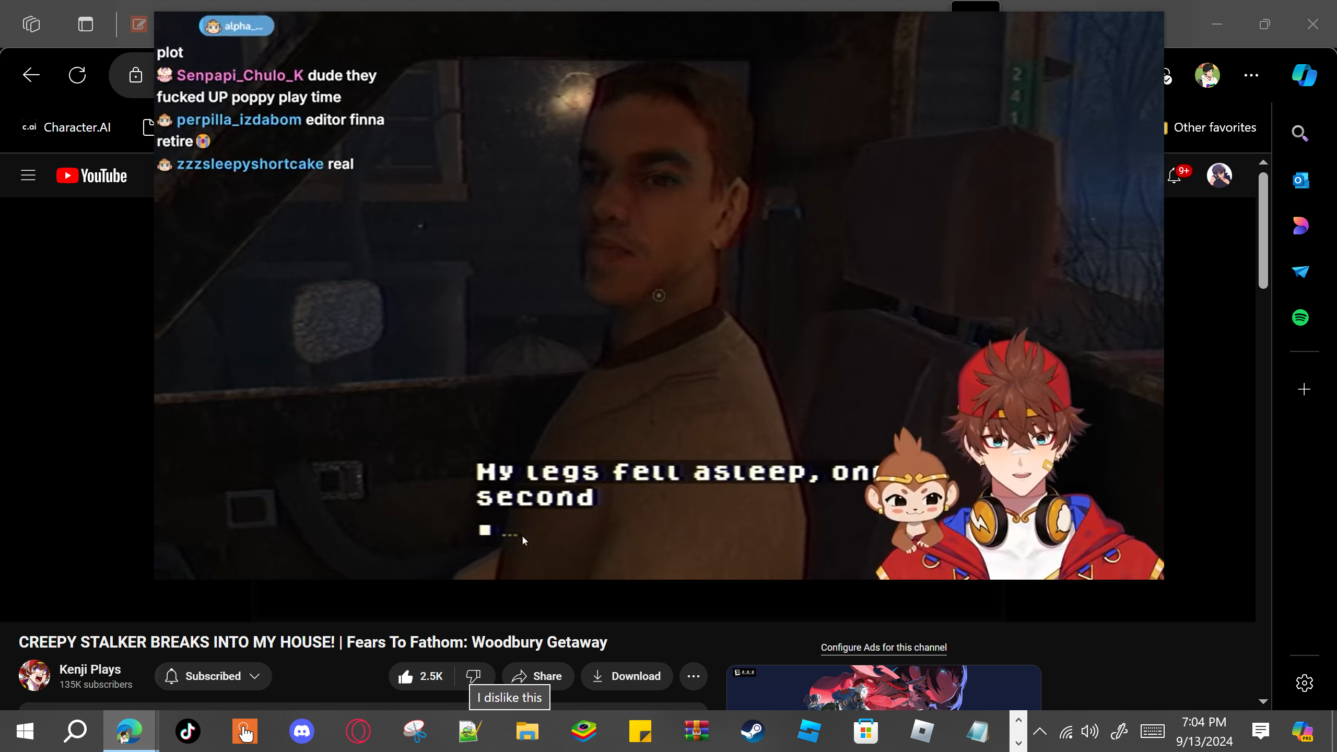Click page scrollbar up arrow

[x=1263, y=162]
